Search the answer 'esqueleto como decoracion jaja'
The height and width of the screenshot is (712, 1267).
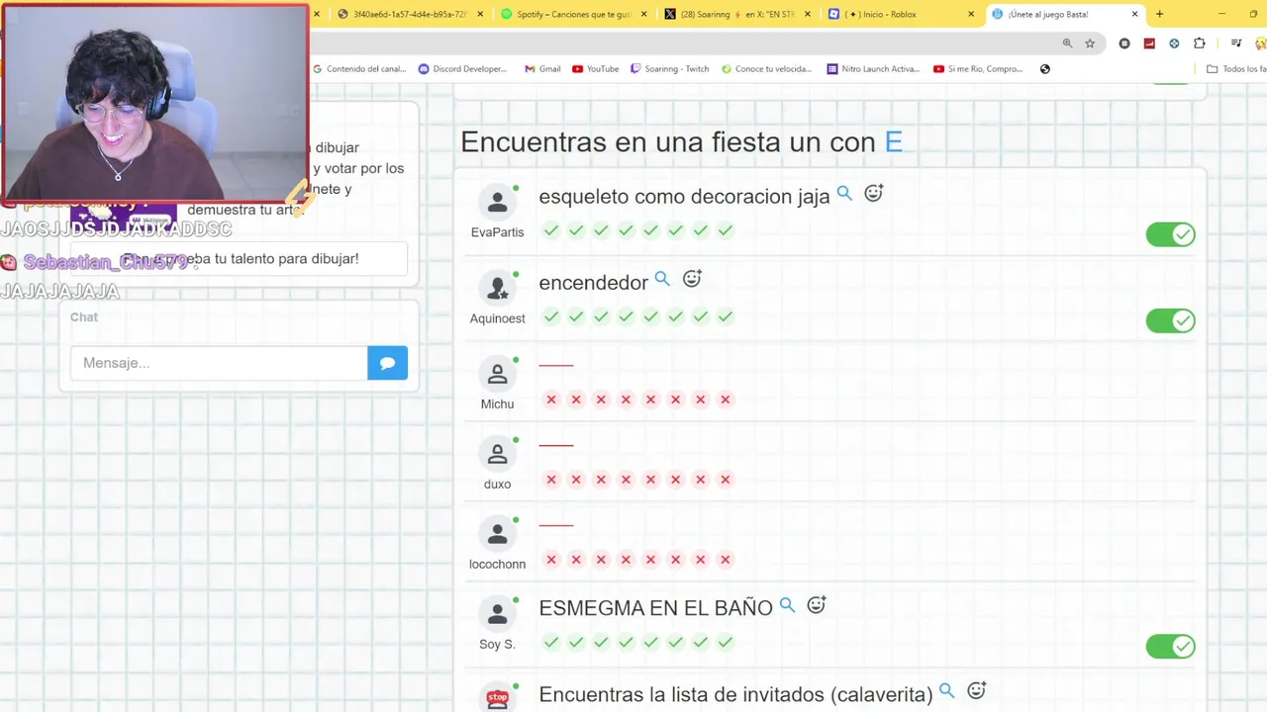pos(844,194)
